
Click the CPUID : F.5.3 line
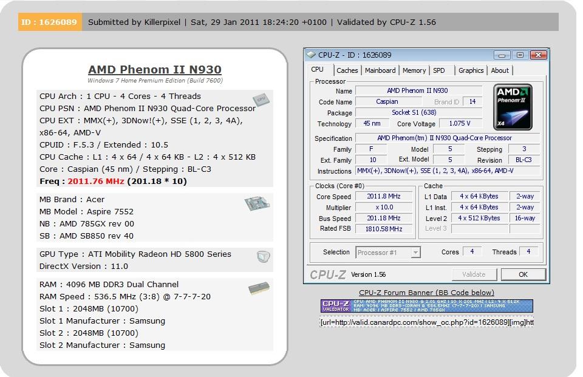point(104,145)
